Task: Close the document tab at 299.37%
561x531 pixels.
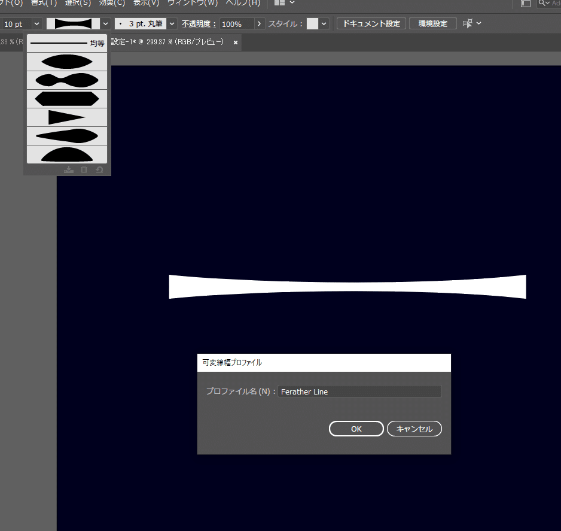Action: [236, 43]
